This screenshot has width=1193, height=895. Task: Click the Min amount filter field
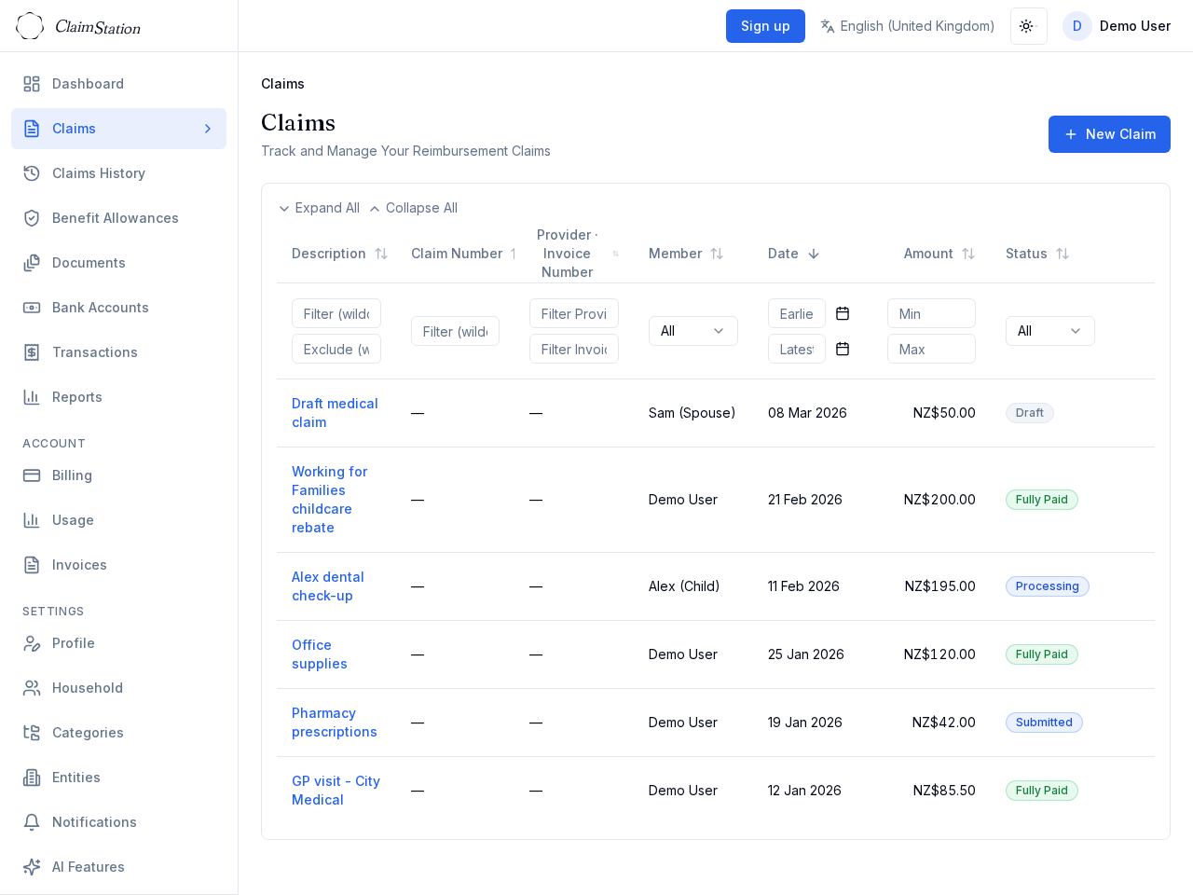(931, 314)
